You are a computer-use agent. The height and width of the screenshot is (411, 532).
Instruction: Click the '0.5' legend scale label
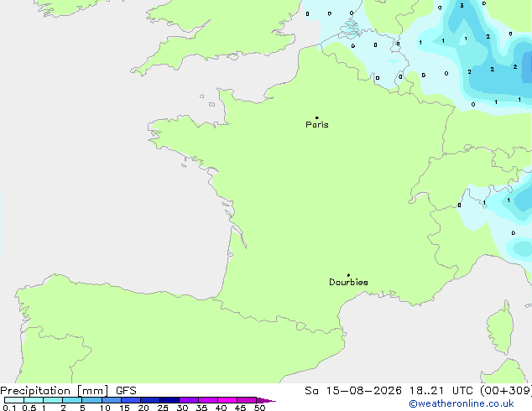click(29, 408)
